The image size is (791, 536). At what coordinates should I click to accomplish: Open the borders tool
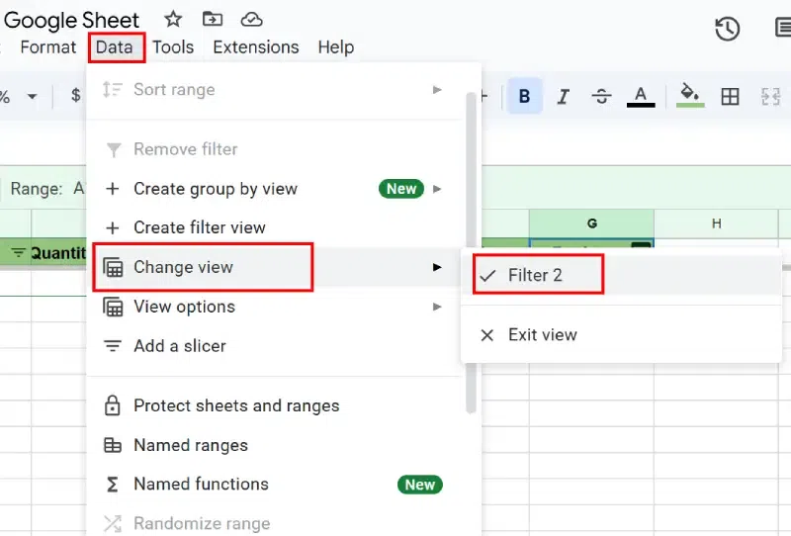(730, 96)
